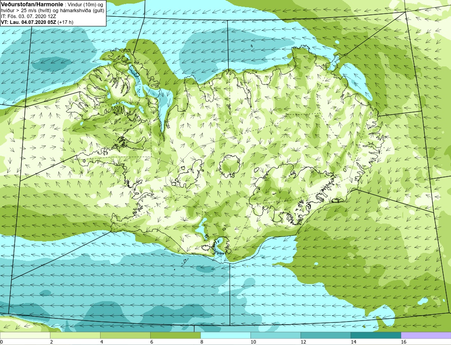Viewport: 451px width, 345px height.
Task: Click legend value label 16
Action: [x=404, y=342]
